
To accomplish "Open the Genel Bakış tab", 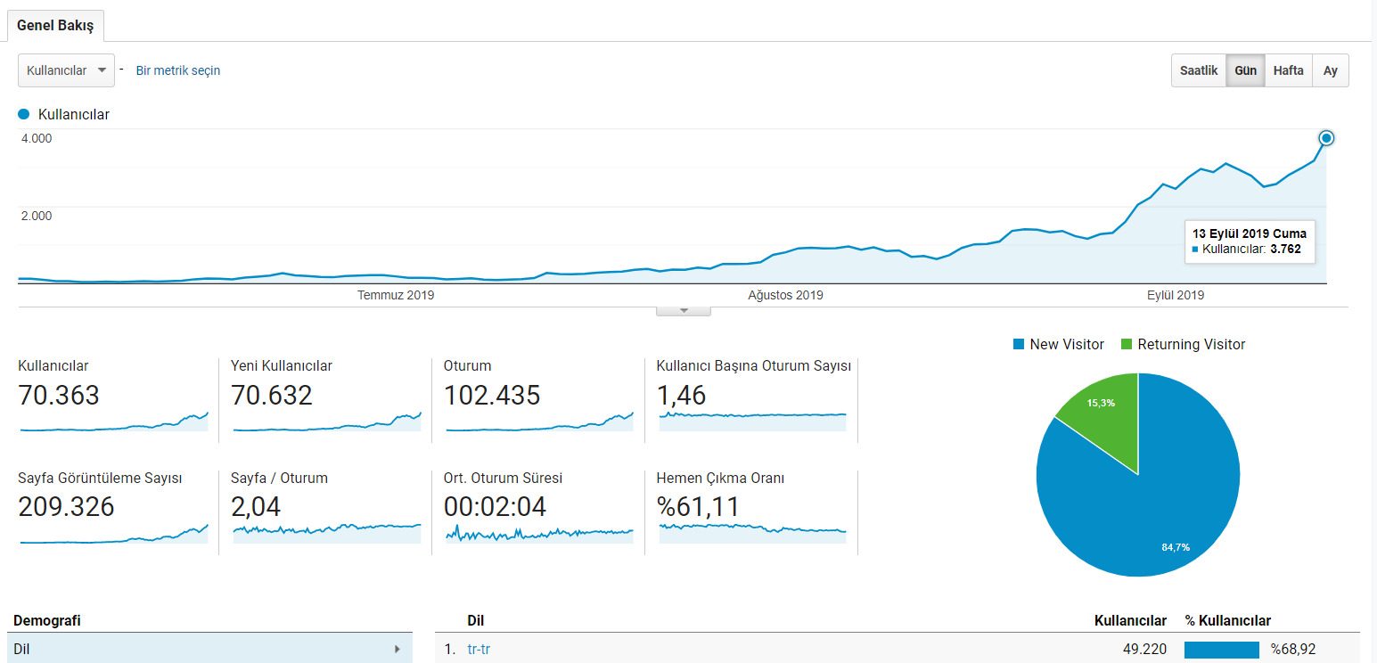I will 55,26.
